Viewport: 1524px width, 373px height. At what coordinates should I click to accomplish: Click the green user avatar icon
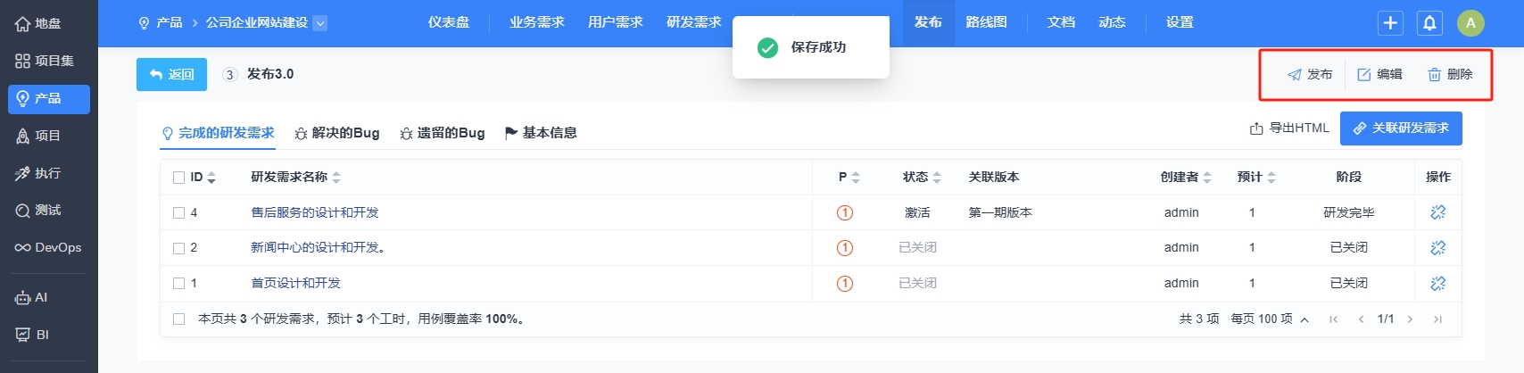pyautogui.click(x=1470, y=23)
